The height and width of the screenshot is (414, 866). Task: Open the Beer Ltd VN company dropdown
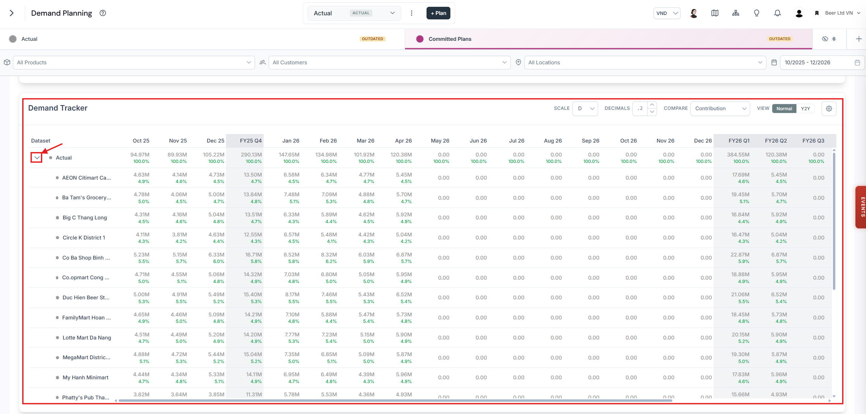coord(842,13)
